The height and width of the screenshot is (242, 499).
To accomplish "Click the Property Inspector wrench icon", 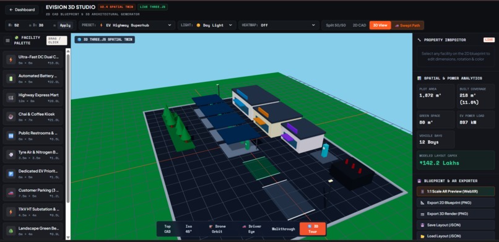I will [x=419, y=40].
